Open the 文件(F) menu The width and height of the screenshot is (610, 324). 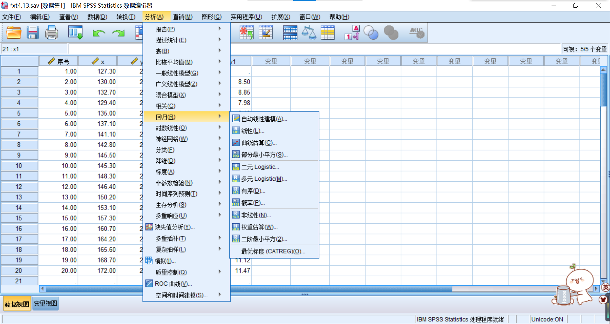click(x=12, y=17)
